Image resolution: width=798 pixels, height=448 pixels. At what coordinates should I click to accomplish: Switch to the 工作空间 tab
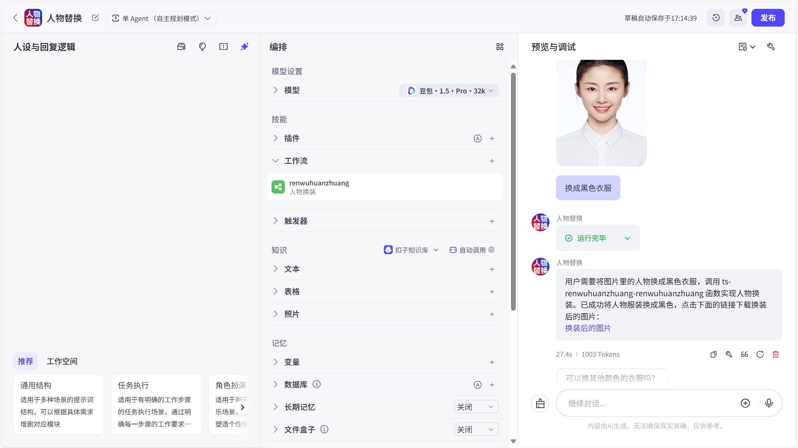[x=61, y=361]
